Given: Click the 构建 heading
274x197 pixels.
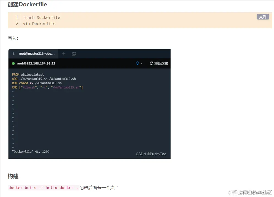Looking at the screenshot, I should [x=13, y=176].
